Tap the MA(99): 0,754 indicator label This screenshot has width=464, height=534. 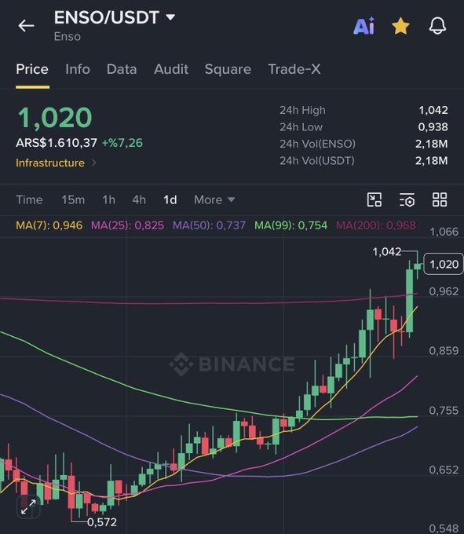click(290, 225)
